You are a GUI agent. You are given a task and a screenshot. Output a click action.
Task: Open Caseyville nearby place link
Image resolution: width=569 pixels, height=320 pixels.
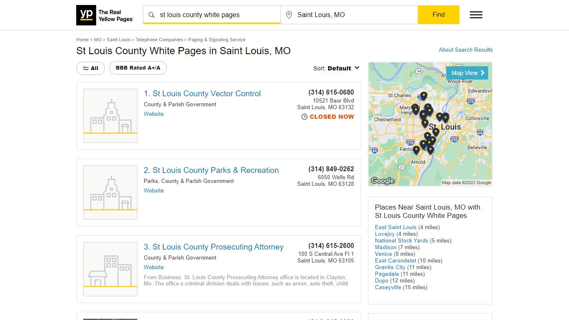coord(388,287)
